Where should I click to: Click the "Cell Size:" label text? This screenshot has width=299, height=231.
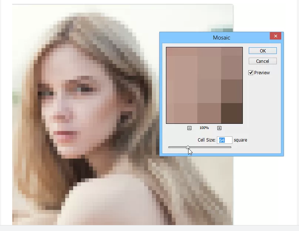tap(206, 140)
